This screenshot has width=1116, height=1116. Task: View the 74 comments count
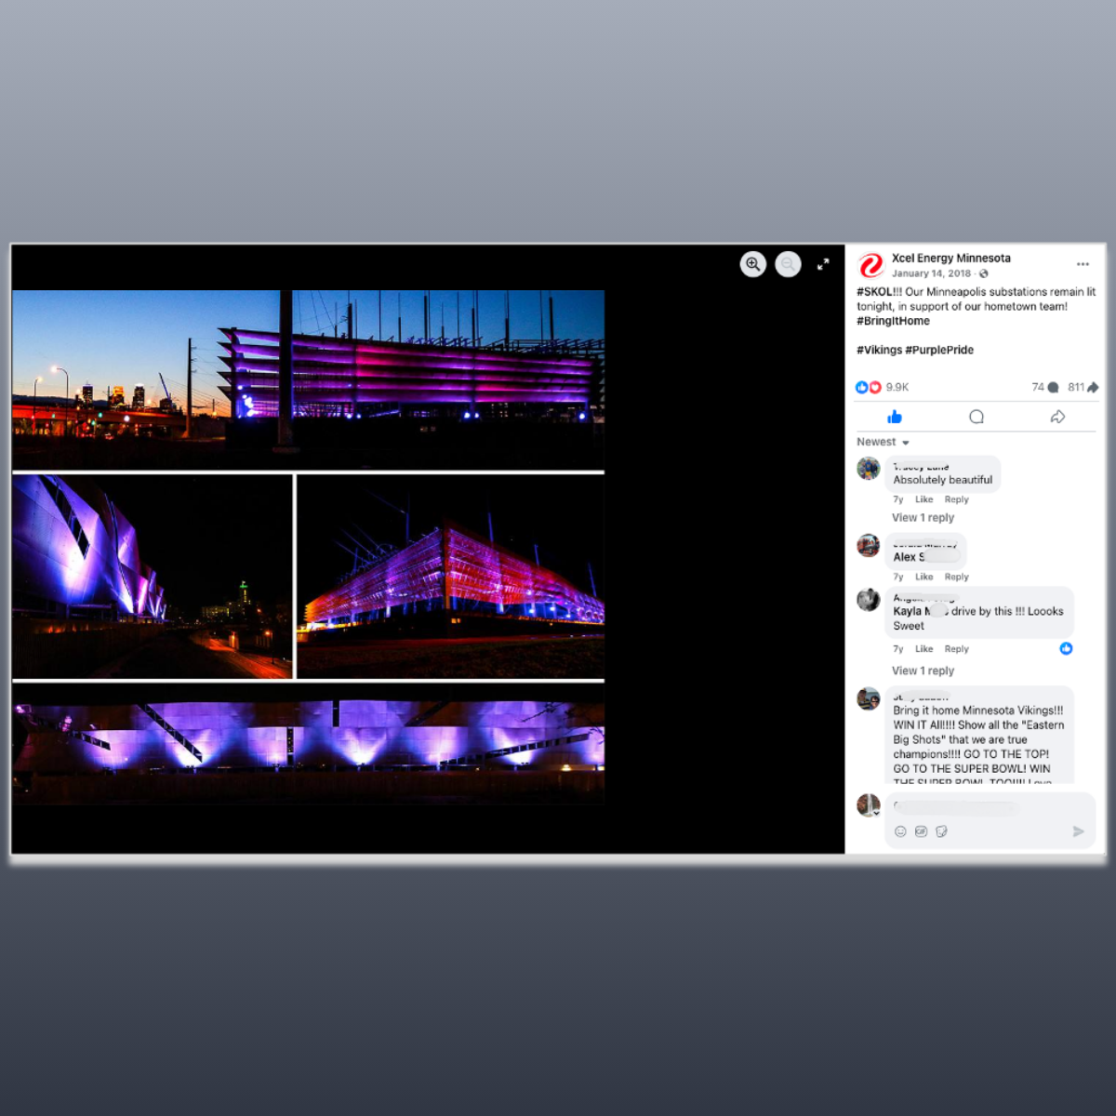[x=1045, y=387]
